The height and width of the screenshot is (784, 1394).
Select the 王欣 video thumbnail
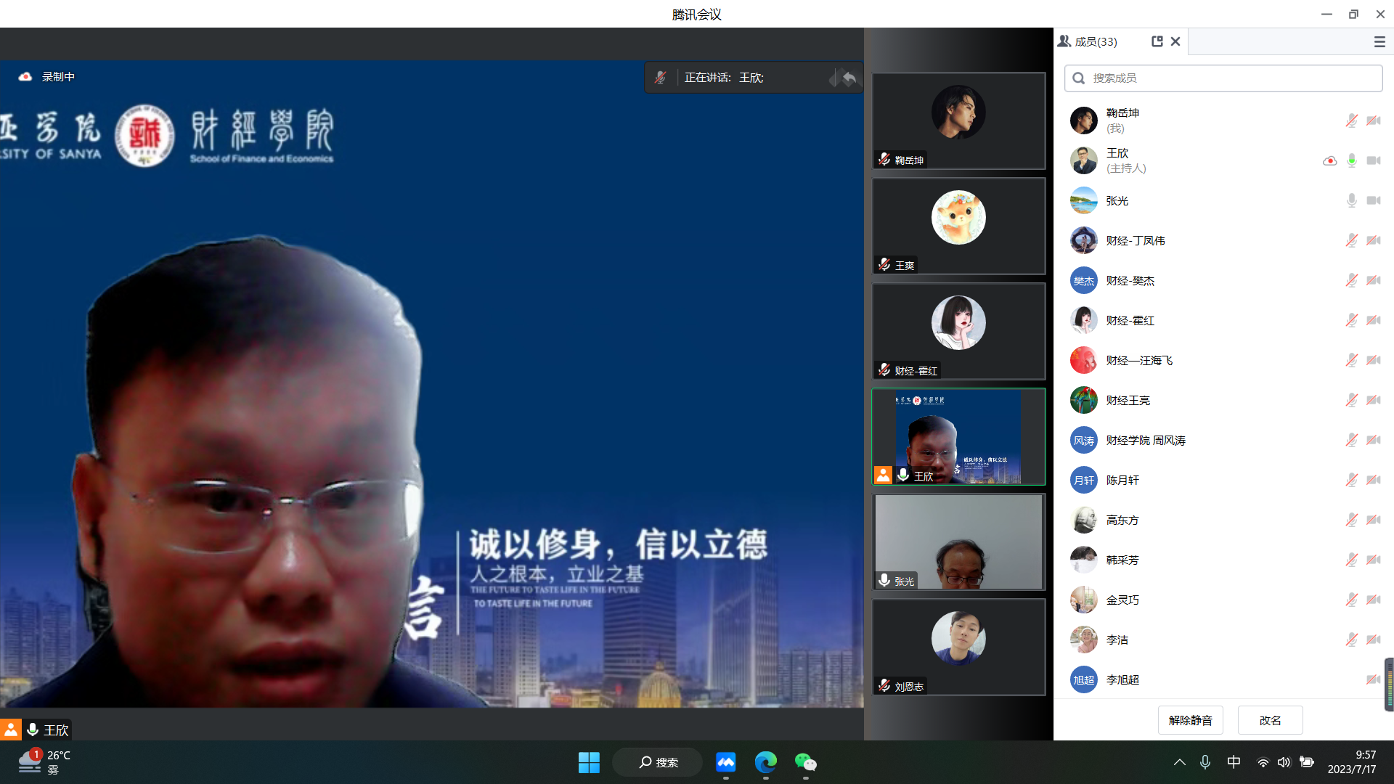tap(958, 436)
